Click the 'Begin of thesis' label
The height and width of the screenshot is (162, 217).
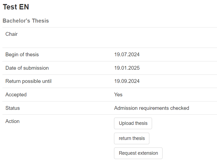pyautogui.click(x=22, y=55)
